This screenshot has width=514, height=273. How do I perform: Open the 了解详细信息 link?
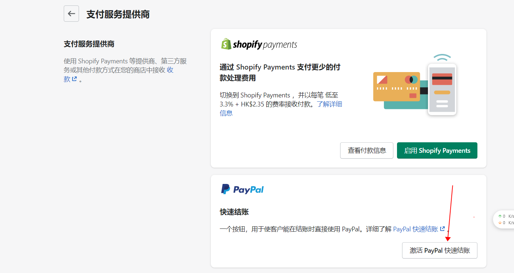coord(281,109)
